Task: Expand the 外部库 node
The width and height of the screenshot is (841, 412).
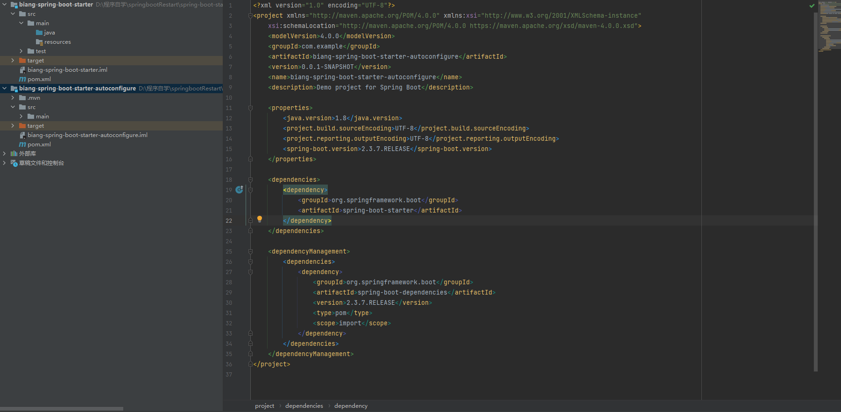Action: 5,154
